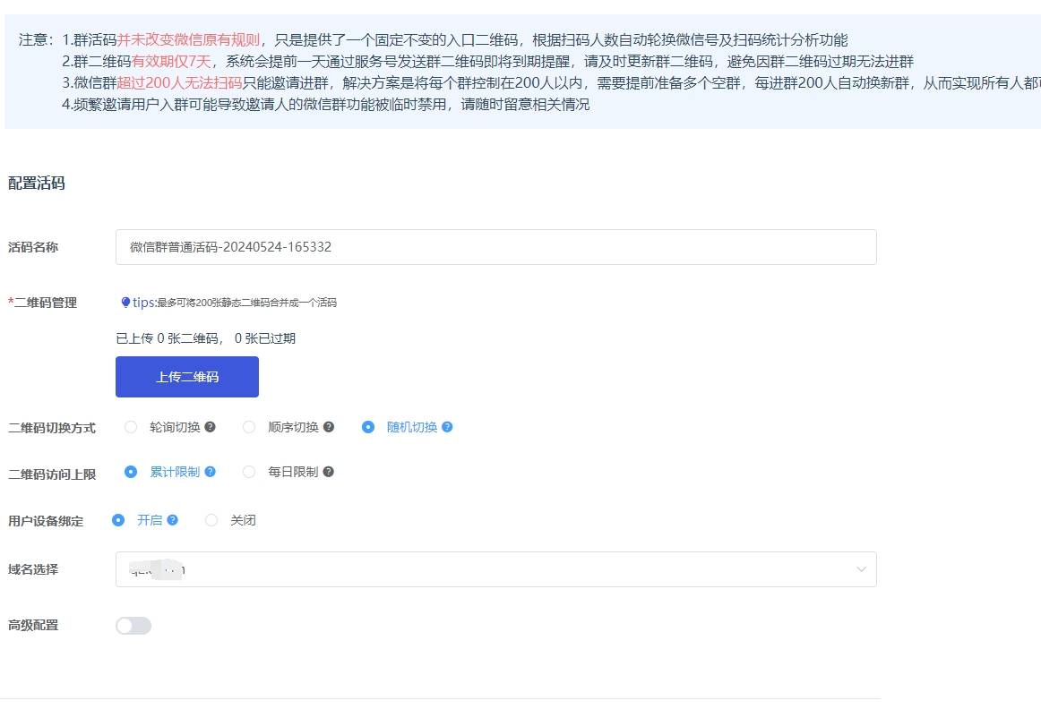
Task: Click help icon next to 每日限制
Action: [328, 472]
